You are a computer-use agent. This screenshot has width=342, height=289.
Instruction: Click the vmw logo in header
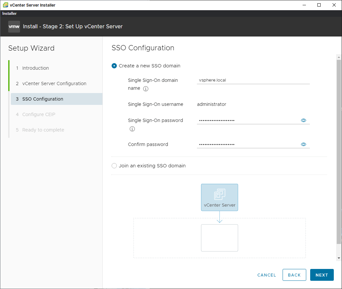(14, 26)
